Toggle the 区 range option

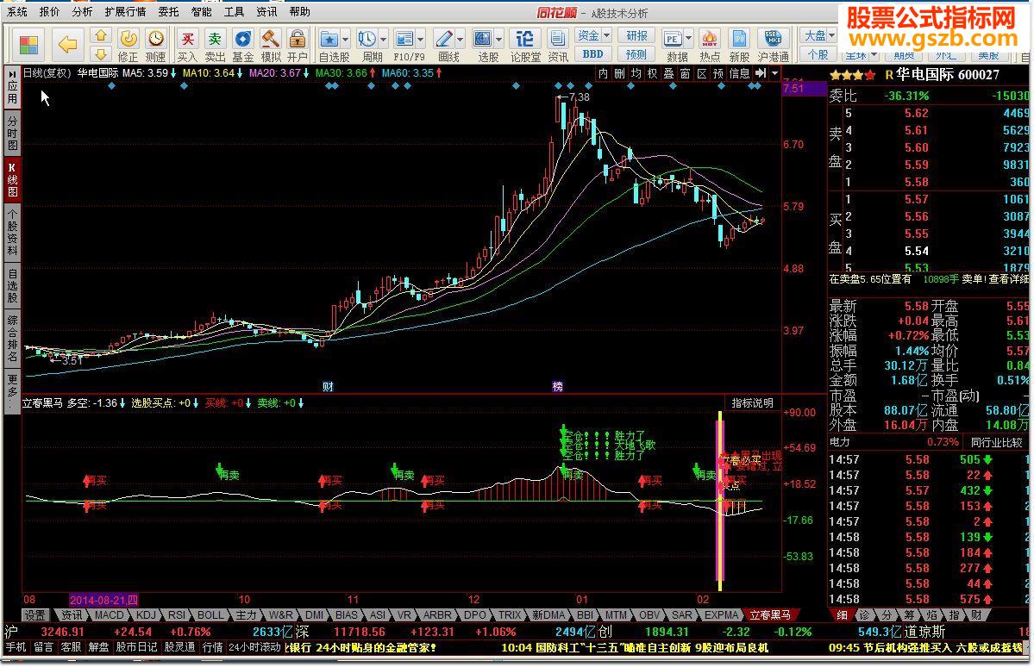tap(702, 73)
